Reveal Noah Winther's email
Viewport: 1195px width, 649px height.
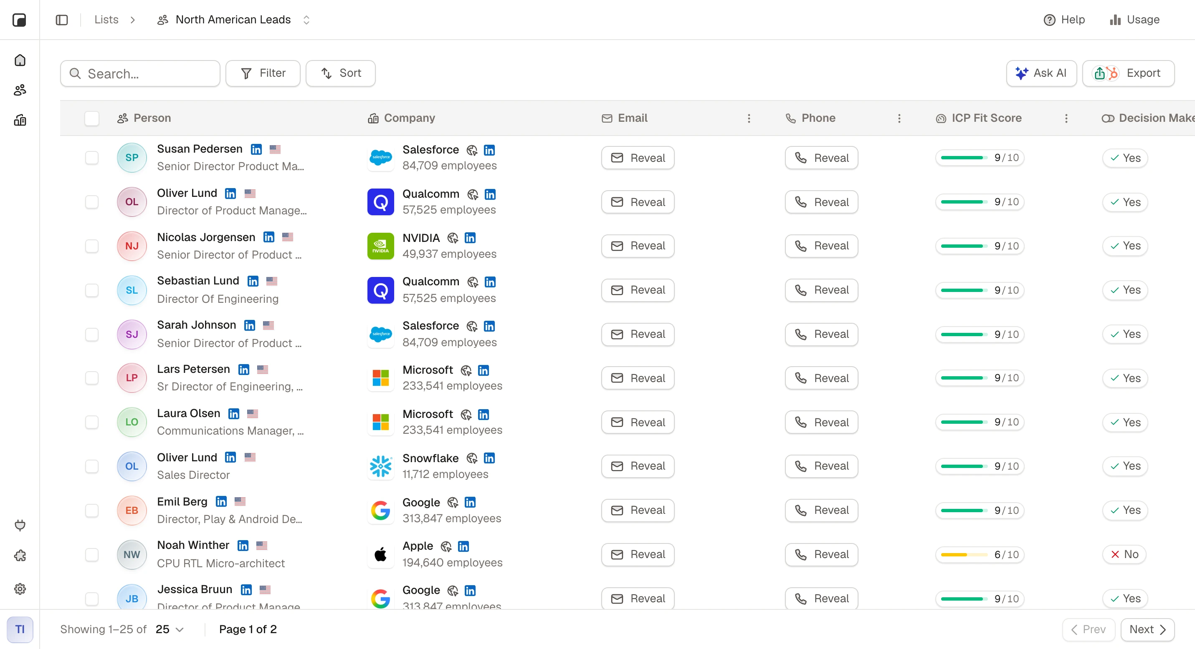pyautogui.click(x=638, y=554)
